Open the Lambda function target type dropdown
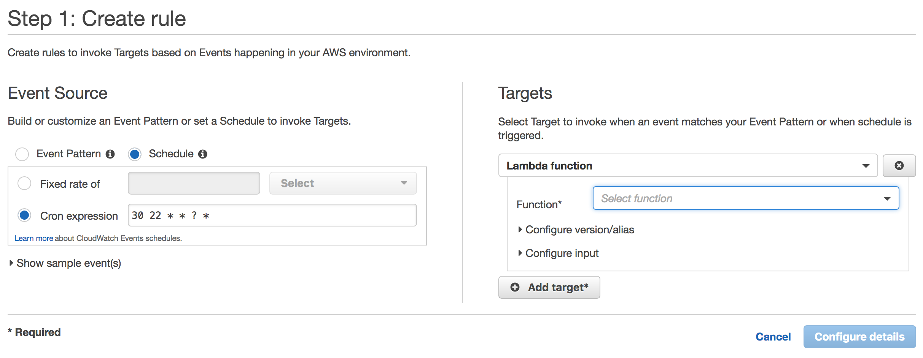This screenshot has height=358, width=923. (687, 166)
